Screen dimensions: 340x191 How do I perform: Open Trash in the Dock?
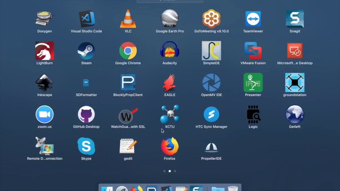(233, 188)
